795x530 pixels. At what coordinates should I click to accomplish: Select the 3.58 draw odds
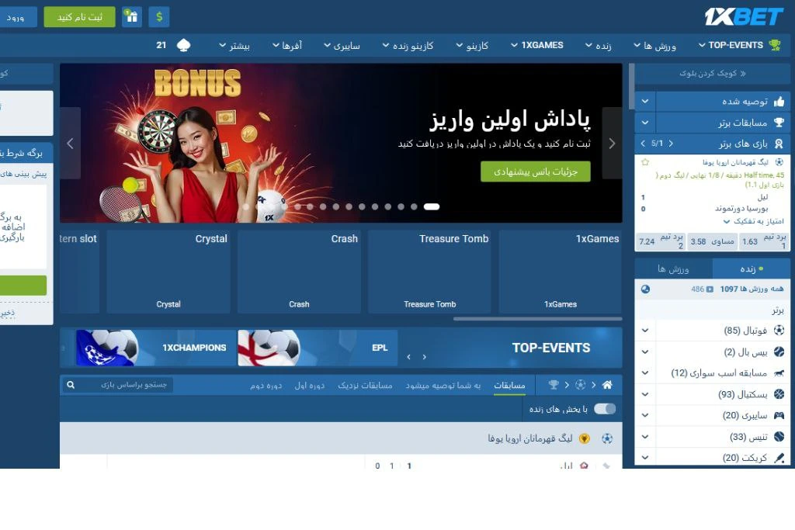pos(712,241)
